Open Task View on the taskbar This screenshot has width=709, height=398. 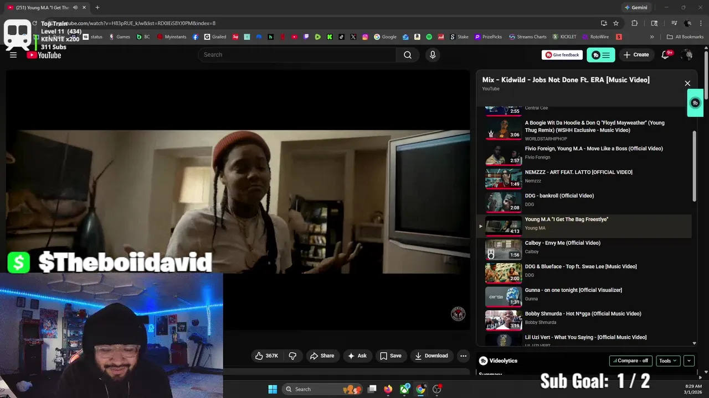coord(372,389)
